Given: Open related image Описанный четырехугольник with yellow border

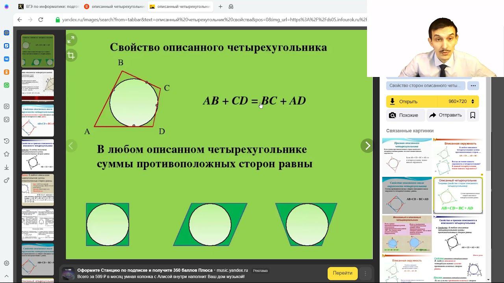Looking at the screenshot, I should (458, 195).
